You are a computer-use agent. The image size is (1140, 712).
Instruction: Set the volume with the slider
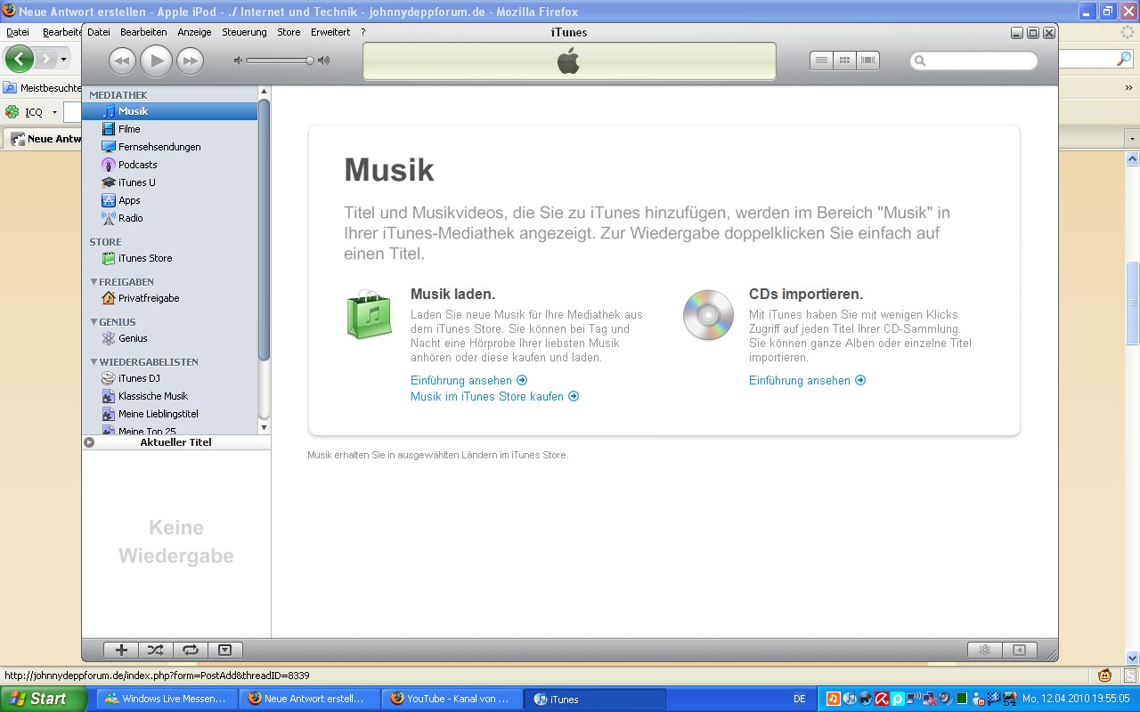click(280, 61)
